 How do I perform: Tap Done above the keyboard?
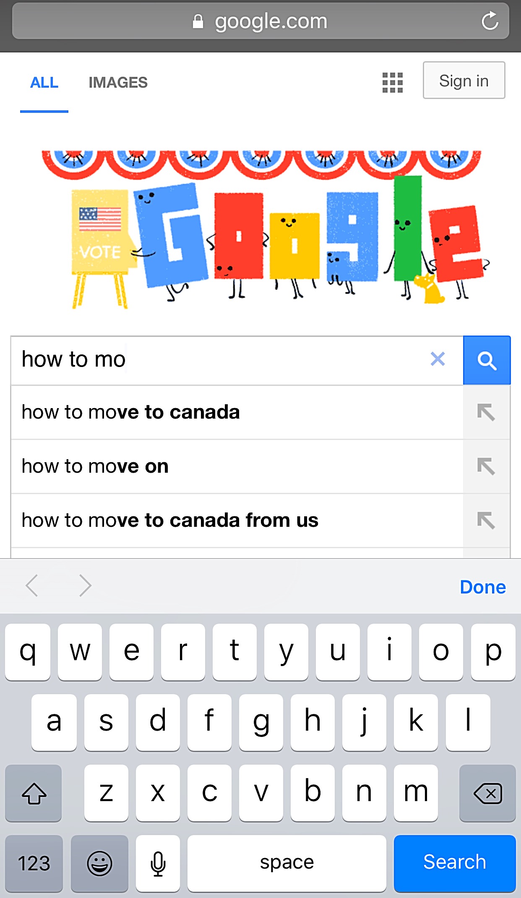click(x=483, y=587)
